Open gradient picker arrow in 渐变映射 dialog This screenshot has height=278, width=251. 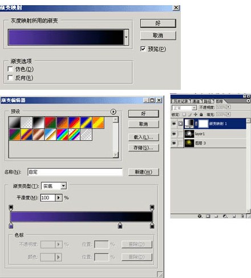(x=126, y=37)
